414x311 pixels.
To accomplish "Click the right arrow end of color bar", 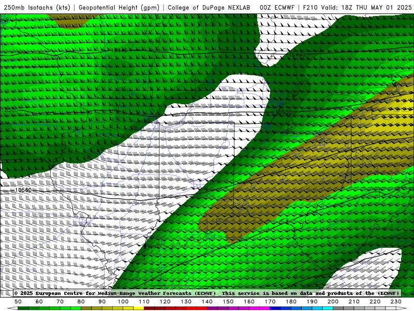I will point(402,308).
